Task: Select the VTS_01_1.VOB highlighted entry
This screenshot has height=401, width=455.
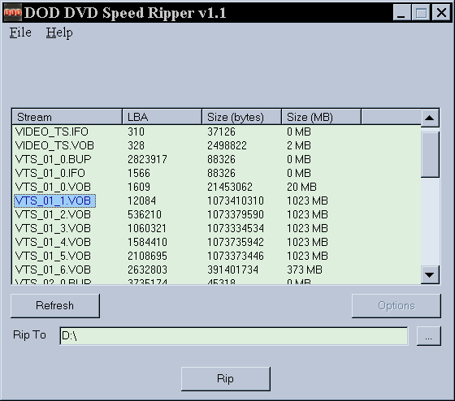Action: [55, 200]
